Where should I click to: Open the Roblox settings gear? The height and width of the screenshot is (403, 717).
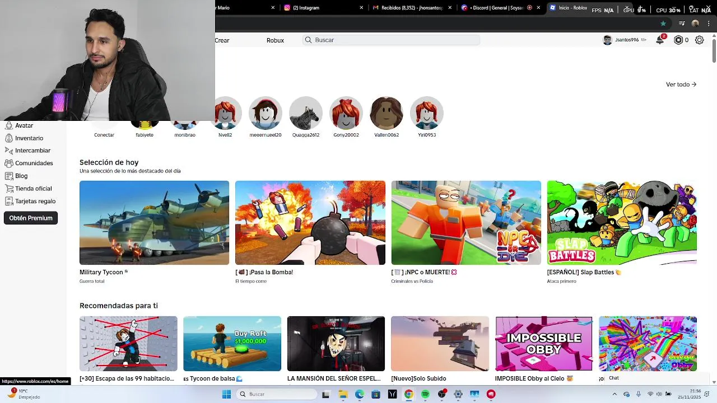click(x=699, y=40)
